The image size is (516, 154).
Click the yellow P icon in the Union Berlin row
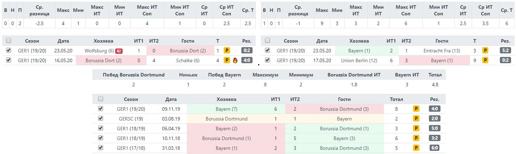[485, 60]
